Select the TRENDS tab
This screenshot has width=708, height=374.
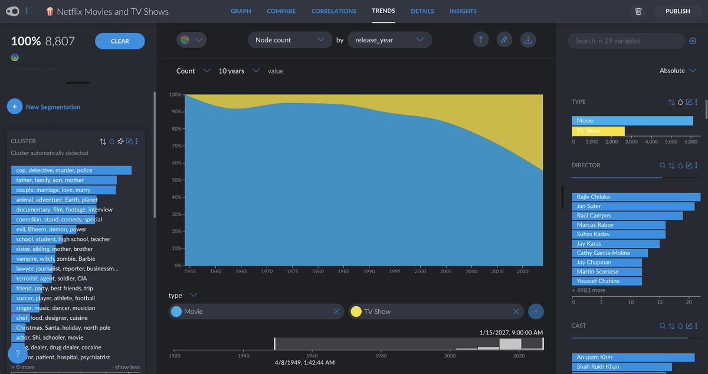pyautogui.click(x=383, y=11)
